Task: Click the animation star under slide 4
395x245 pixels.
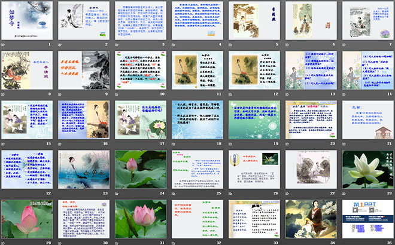Action: [x=174, y=45]
